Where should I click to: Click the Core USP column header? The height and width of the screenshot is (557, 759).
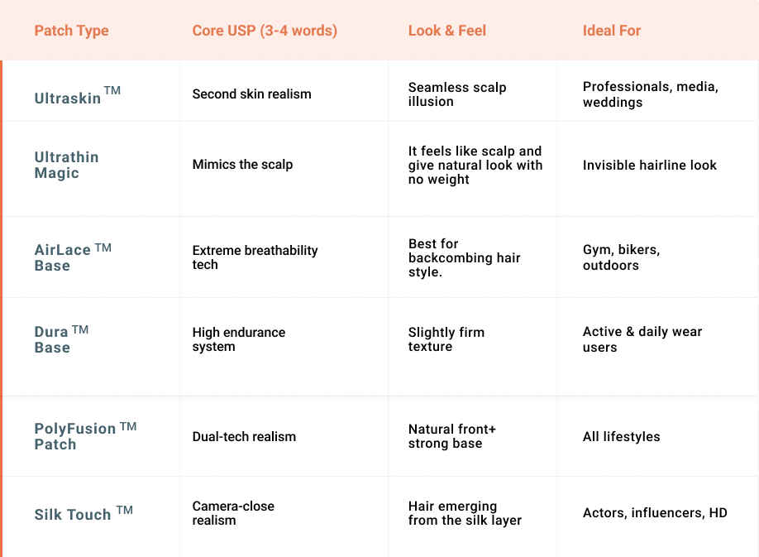(x=265, y=31)
